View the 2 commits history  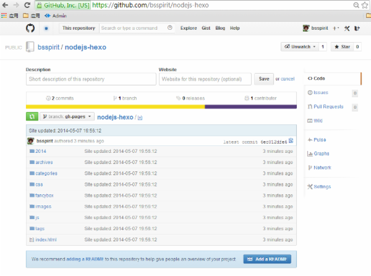pos(60,98)
